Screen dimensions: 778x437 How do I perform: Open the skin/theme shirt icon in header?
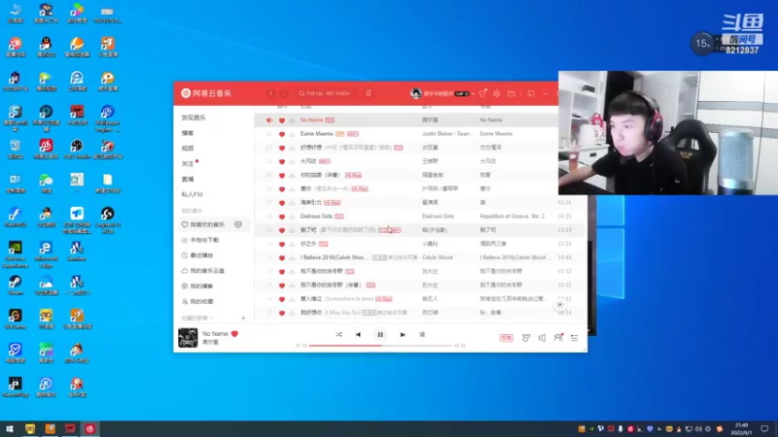pos(482,93)
